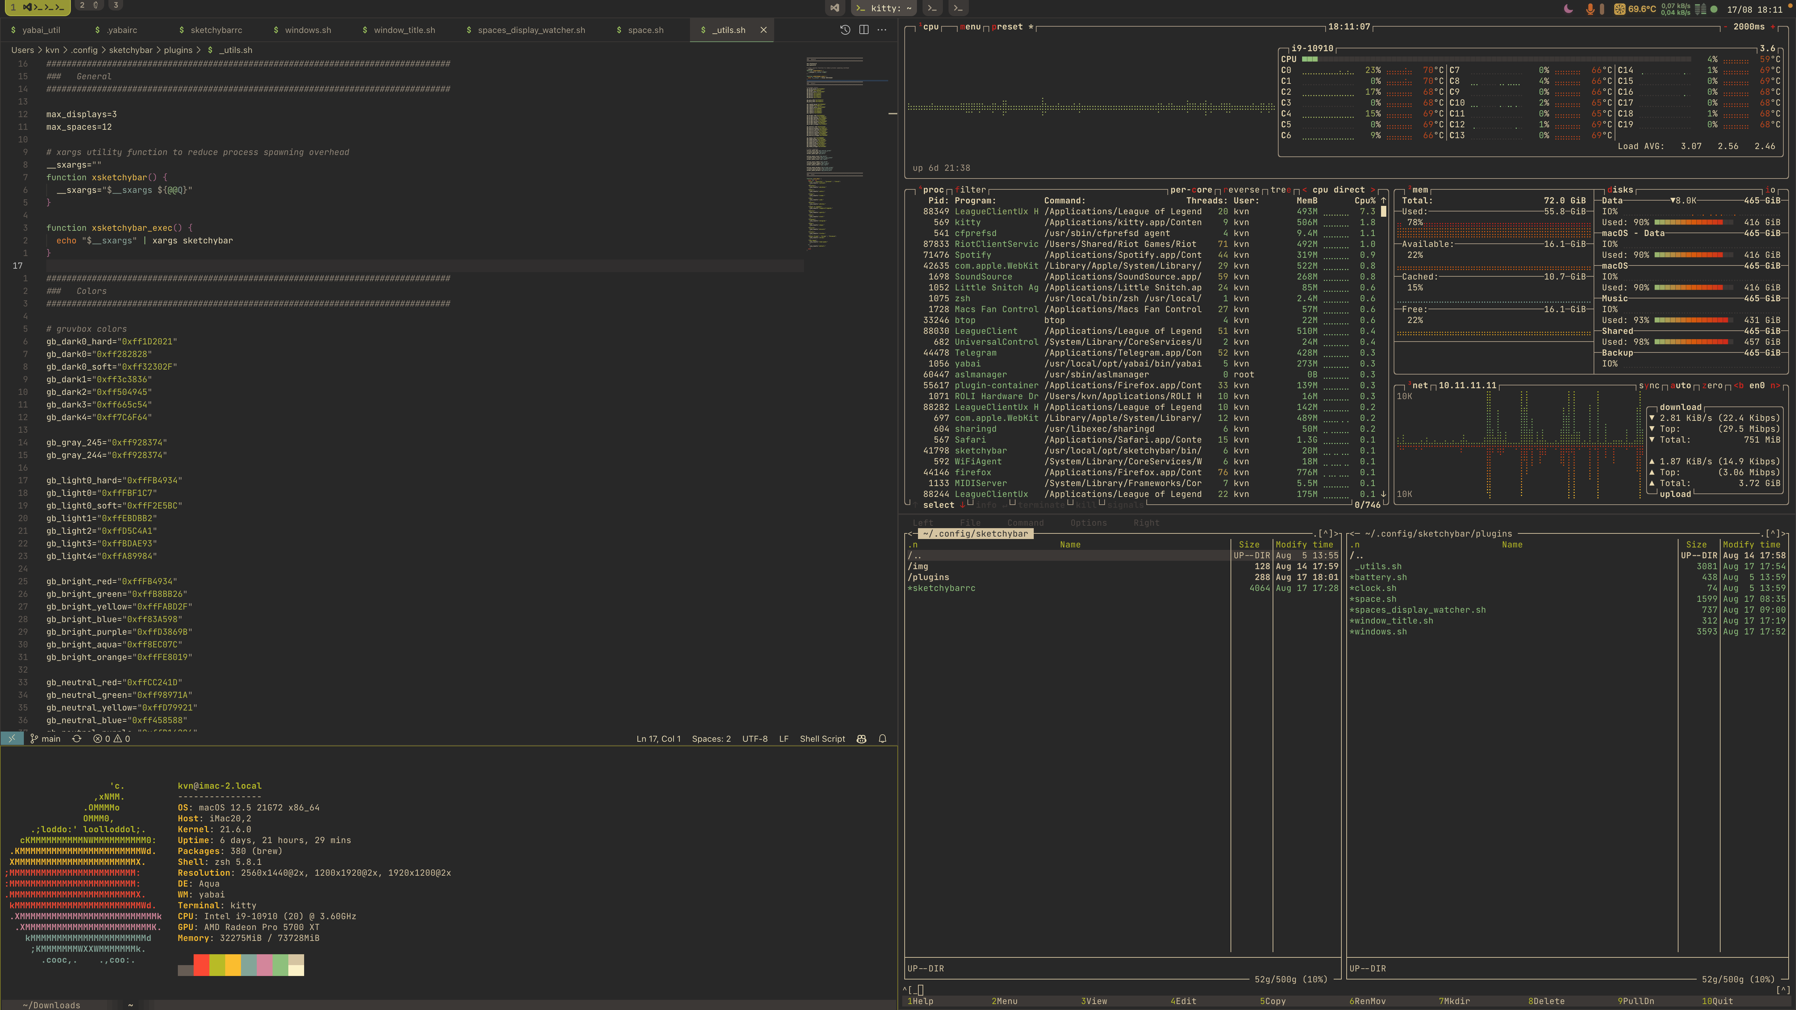Click the remote connection icon bottom-left of VS Code

coord(11,738)
